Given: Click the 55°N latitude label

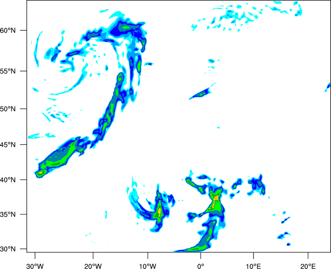Looking at the screenshot, I should pyautogui.click(x=8, y=71).
